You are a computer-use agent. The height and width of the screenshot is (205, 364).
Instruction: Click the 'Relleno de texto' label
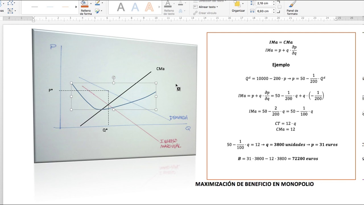169,12
